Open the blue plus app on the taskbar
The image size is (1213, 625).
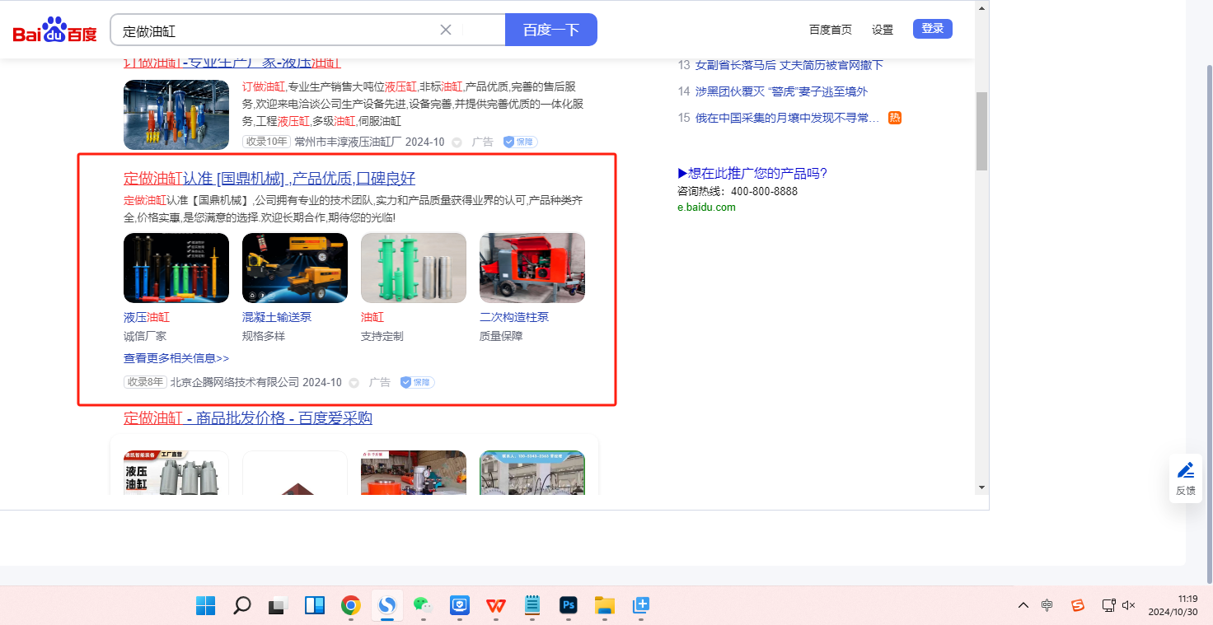click(x=641, y=606)
